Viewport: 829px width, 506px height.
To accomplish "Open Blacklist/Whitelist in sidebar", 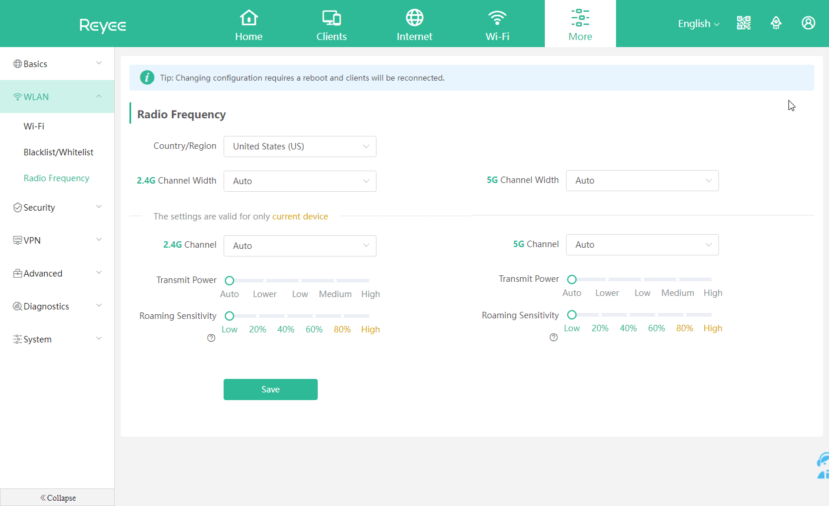I will [58, 152].
